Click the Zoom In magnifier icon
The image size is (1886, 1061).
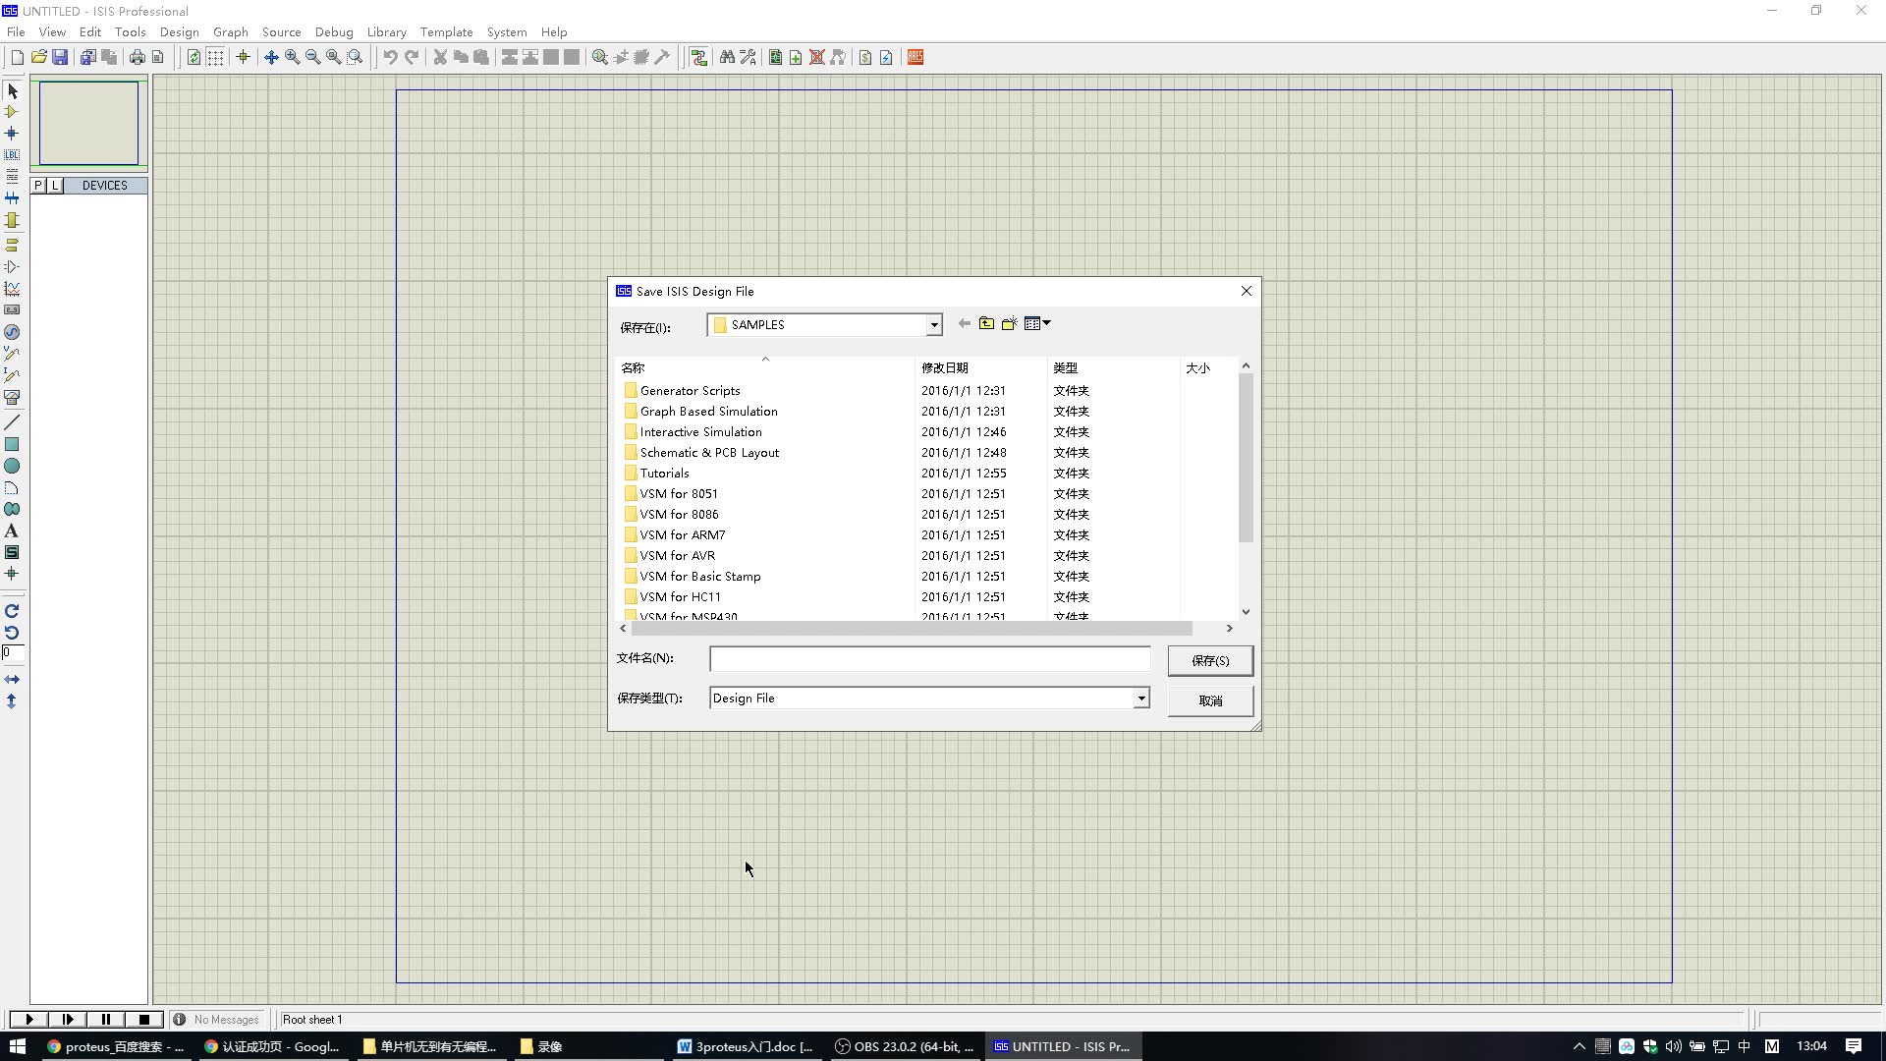pyautogui.click(x=292, y=57)
